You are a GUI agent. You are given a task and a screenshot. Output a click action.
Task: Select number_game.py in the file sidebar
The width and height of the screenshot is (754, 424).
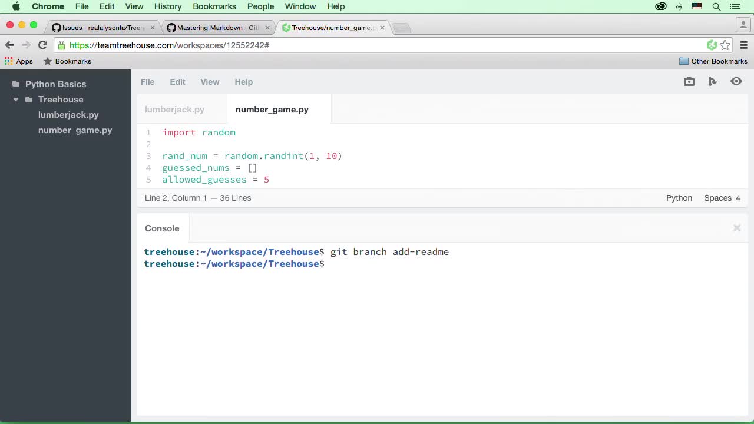(x=75, y=130)
